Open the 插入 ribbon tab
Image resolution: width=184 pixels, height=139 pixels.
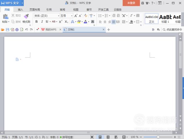(20, 10)
